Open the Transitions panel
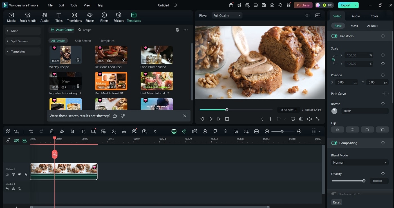 tap(74, 17)
